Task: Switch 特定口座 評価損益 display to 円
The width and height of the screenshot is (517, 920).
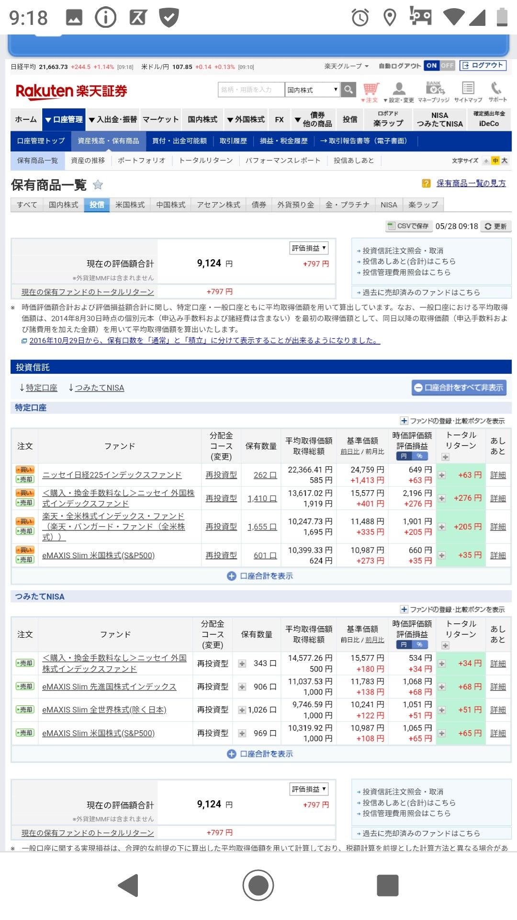Action: pos(404,456)
